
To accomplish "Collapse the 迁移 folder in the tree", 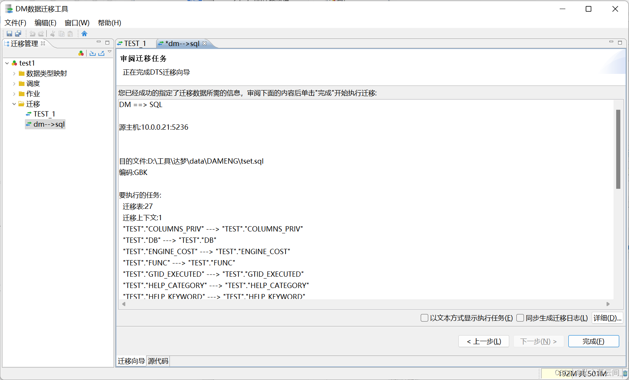I will pyautogui.click(x=14, y=104).
